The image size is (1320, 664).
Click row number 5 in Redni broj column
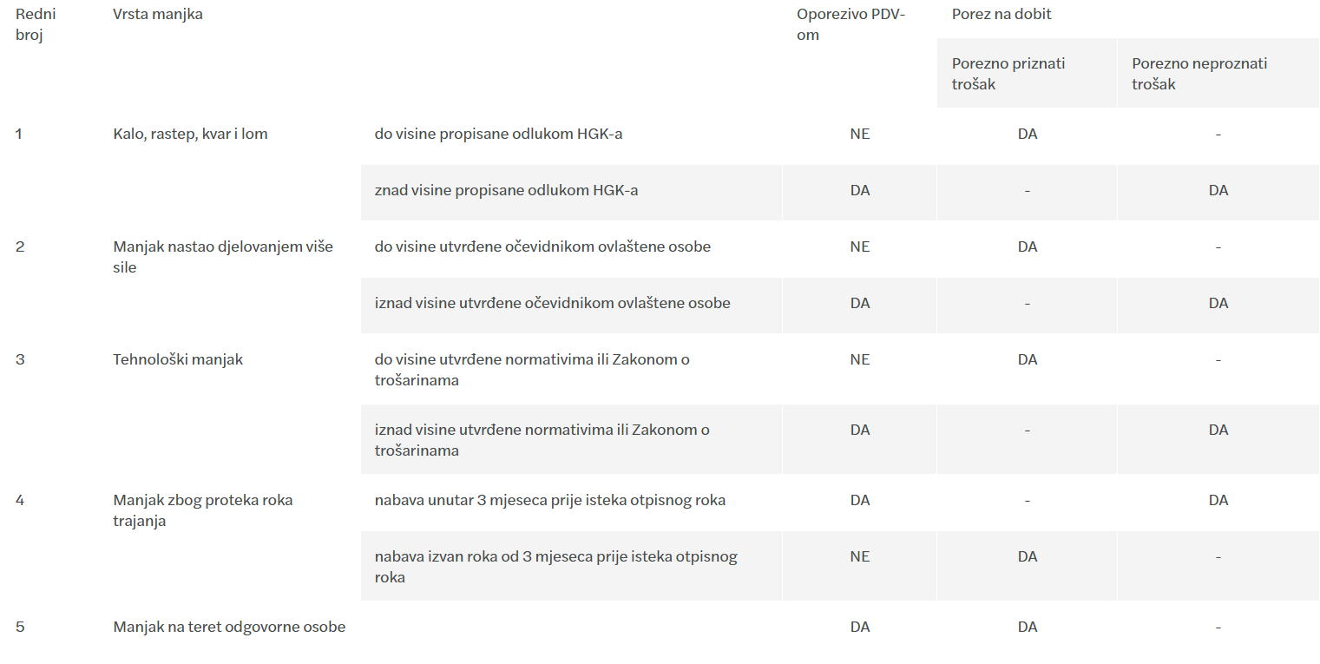click(20, 627)
